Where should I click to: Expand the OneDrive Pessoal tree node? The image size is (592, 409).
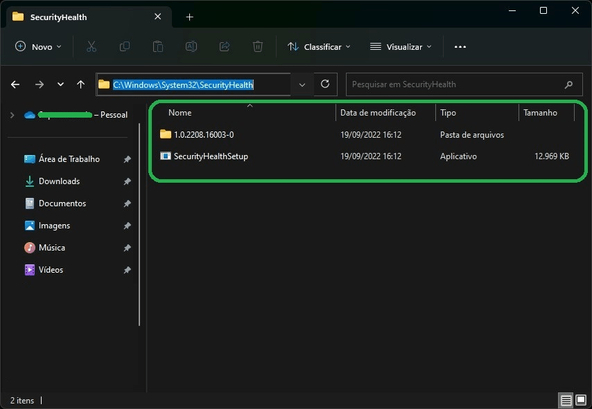(x=12, y=115)
